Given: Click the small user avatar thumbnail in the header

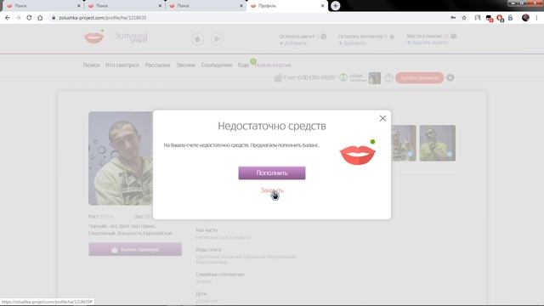Looking at the screenshot, I should pyautogui.click(x=374, y=77).
